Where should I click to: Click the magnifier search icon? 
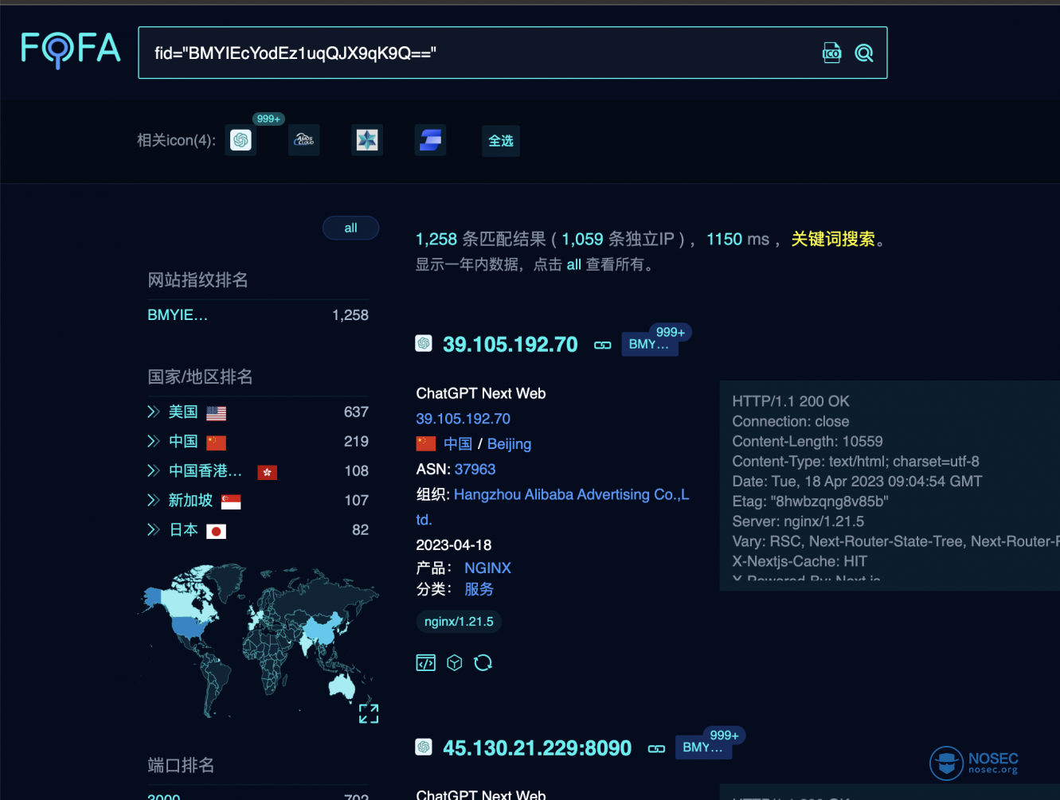tap(864, 53)
